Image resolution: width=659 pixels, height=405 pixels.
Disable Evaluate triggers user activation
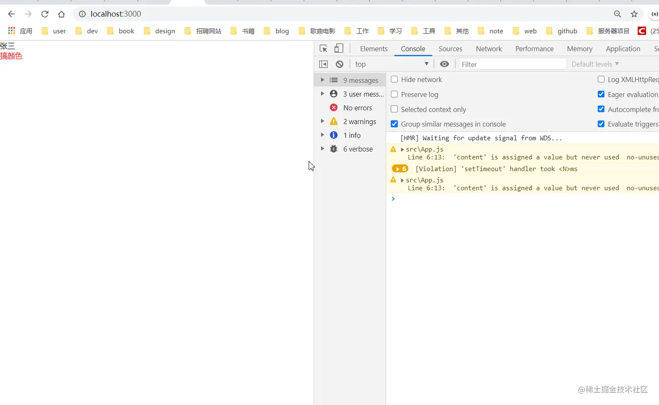(x=601, y=124)
